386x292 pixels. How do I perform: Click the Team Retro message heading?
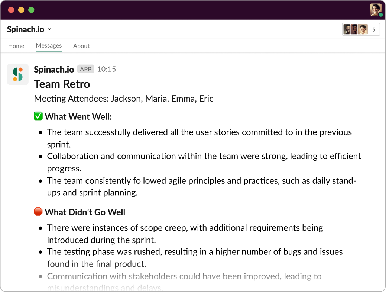click(62, 84)
